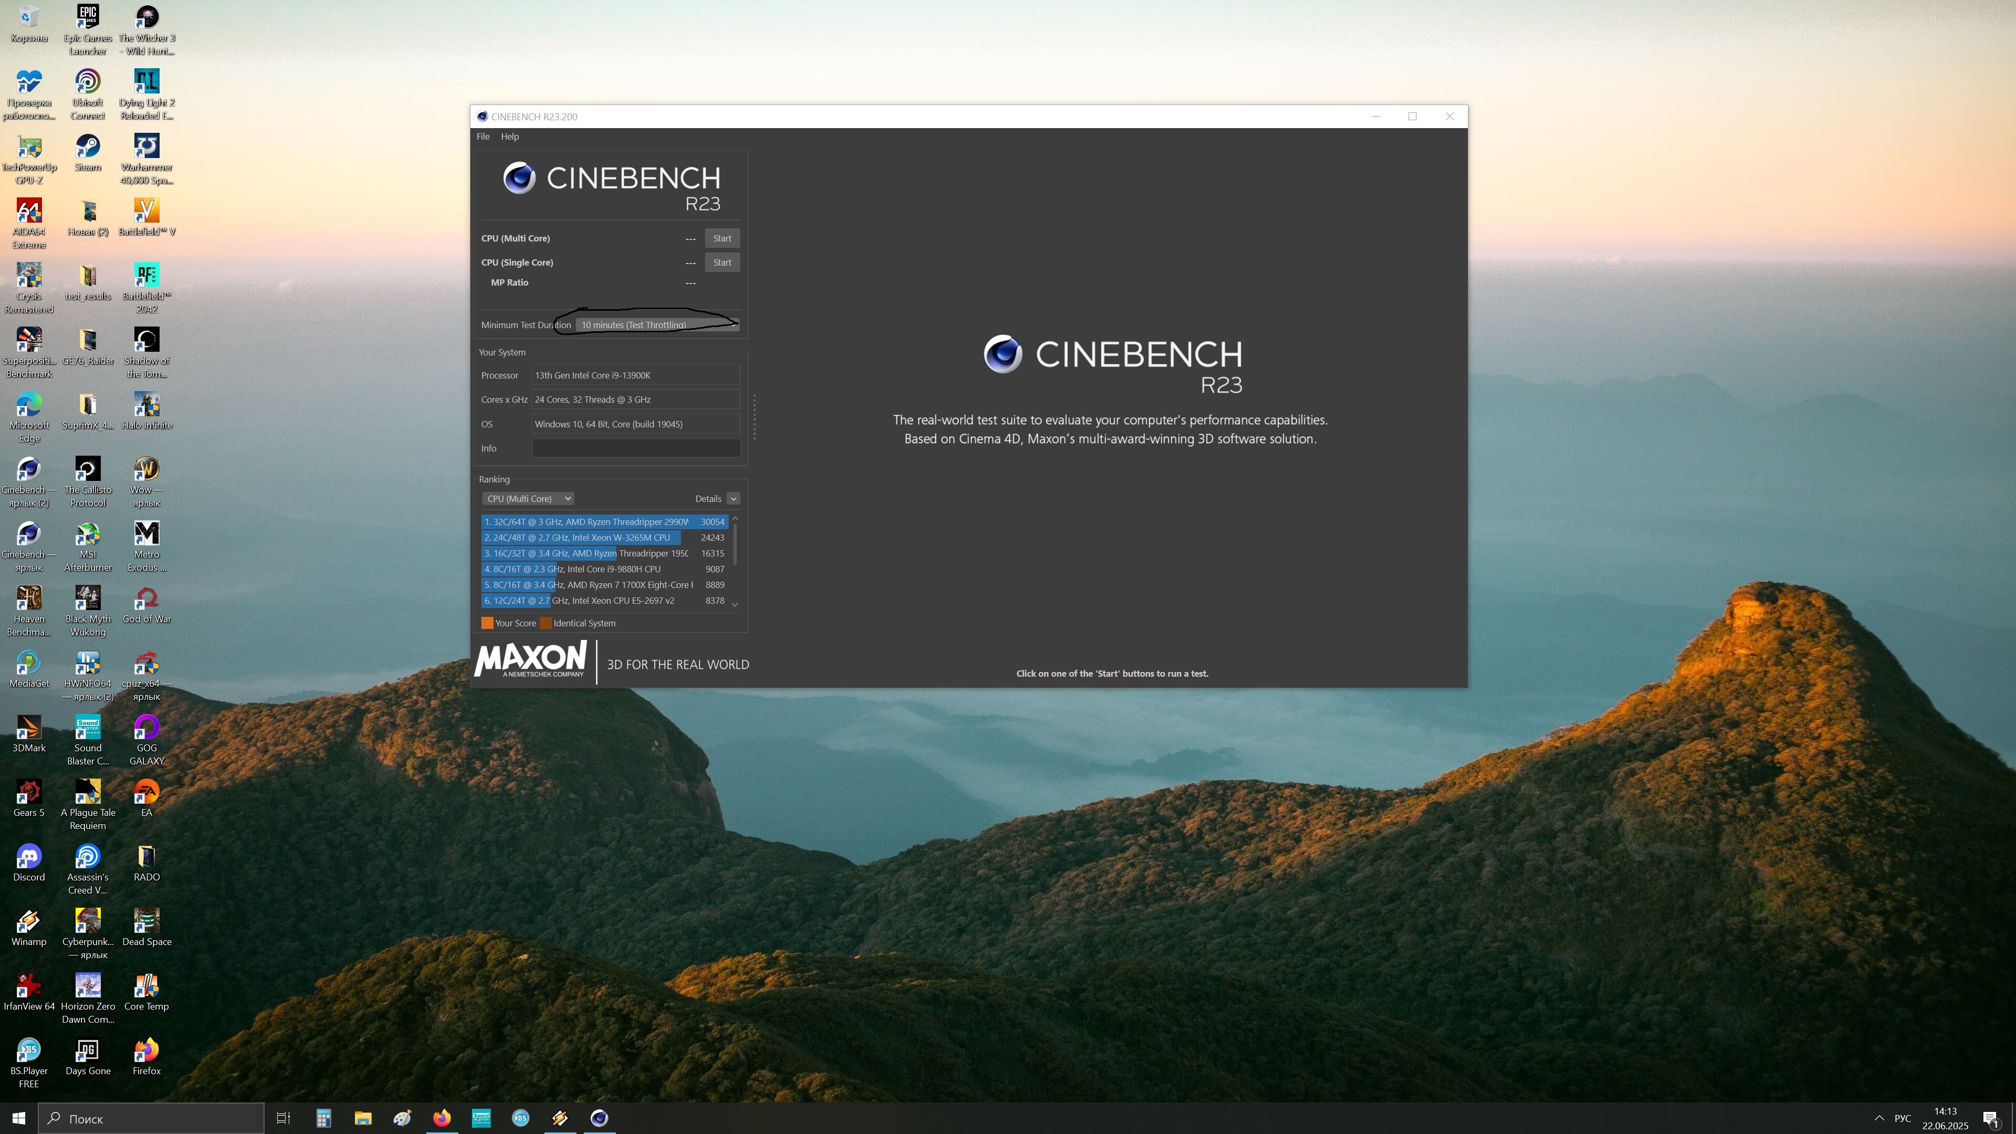2016x1134 pixels.
Task: Click the Cinebench icon in the taskbar
Action: point(598,1118)
